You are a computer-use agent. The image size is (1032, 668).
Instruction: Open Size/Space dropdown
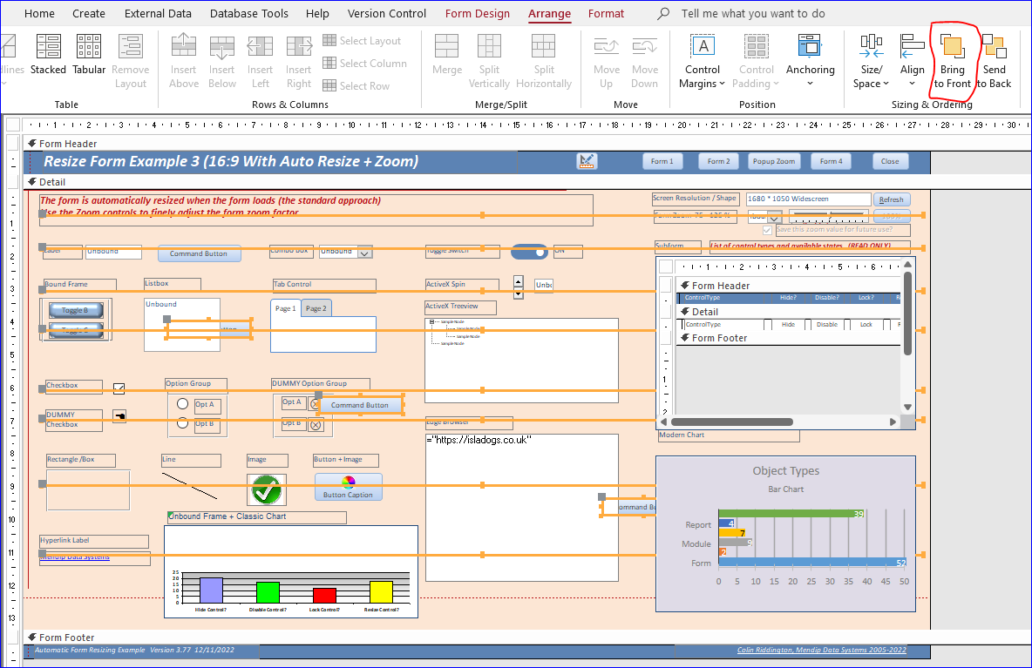871,61
